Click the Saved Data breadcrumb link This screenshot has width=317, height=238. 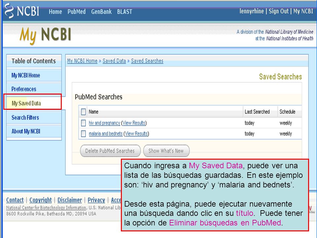click(x=114, y=61)
